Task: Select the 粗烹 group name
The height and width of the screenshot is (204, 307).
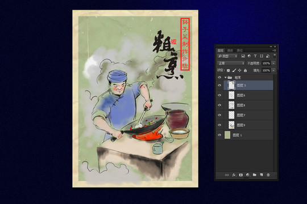Action: point(238,78)
